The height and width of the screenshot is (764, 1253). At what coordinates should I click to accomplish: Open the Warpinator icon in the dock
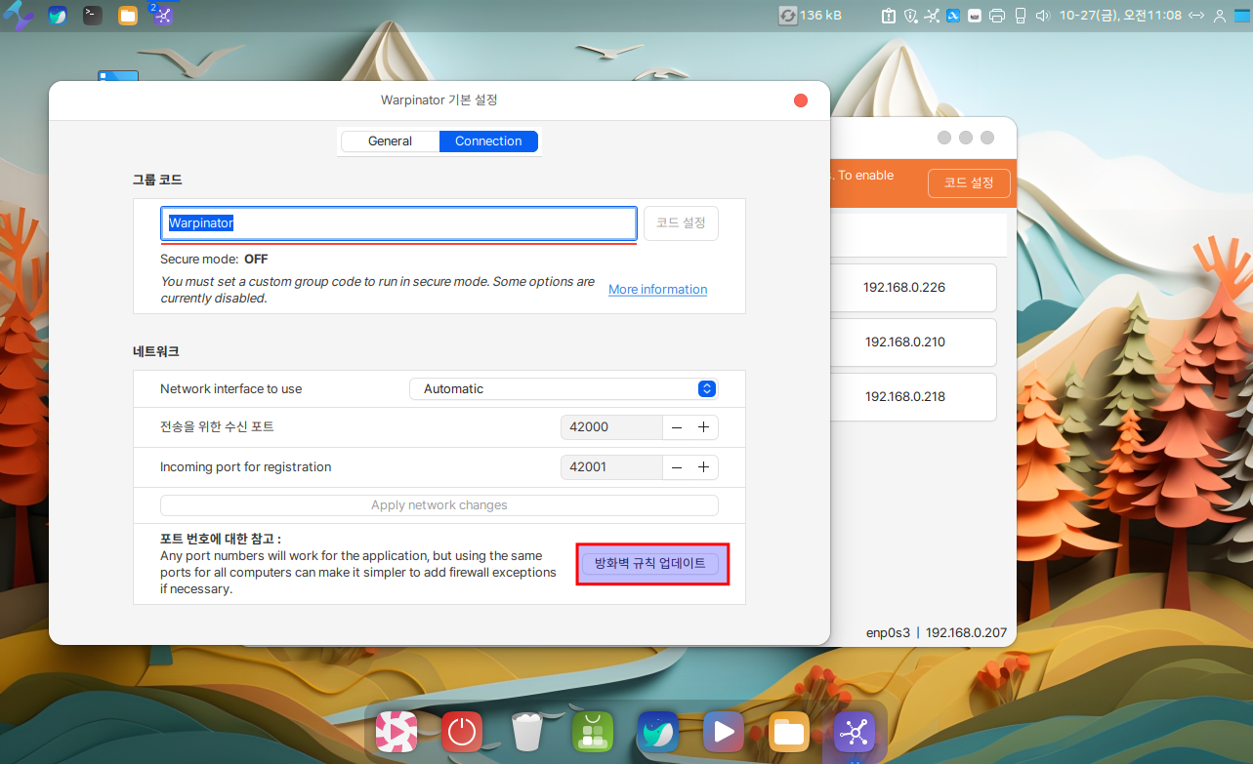[854, 732]
